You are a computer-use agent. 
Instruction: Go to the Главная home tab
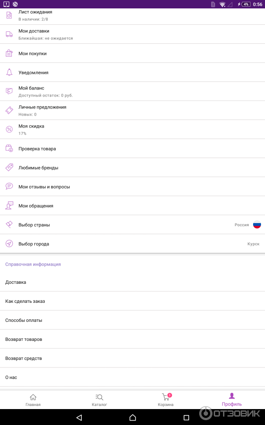point(33,400)
